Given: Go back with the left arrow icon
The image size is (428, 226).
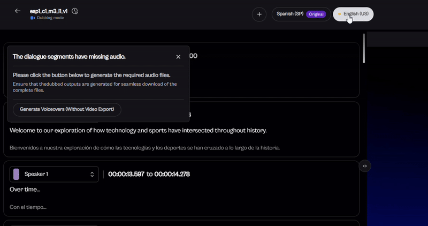Looking at the screenshot, I should [18, 11].
